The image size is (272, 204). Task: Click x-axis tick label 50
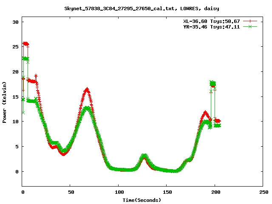pos(71,192)
